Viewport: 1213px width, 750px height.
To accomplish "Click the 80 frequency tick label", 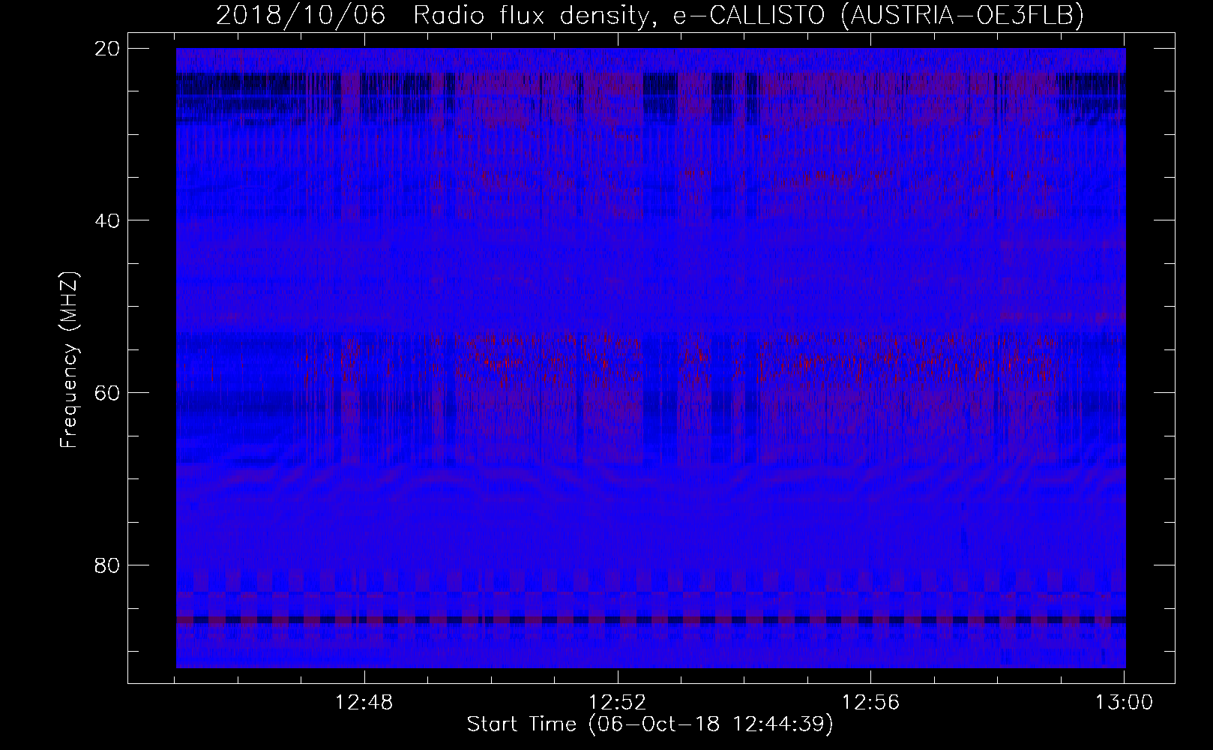I will [x=107, y=565].
